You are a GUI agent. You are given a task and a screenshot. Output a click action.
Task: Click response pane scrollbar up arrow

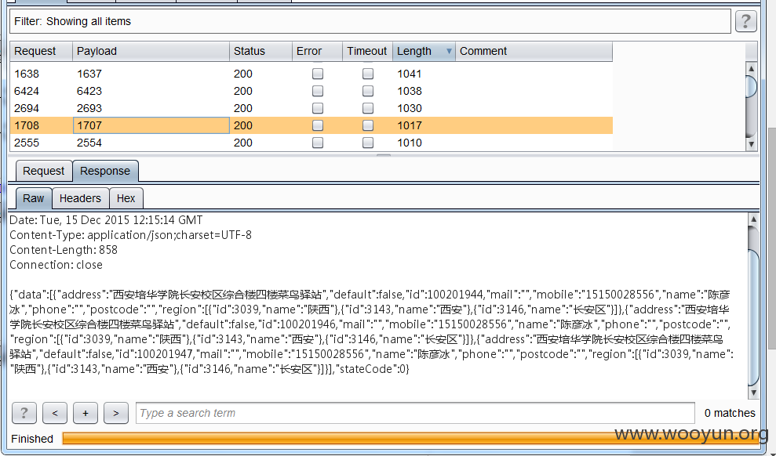coord(753,219)
